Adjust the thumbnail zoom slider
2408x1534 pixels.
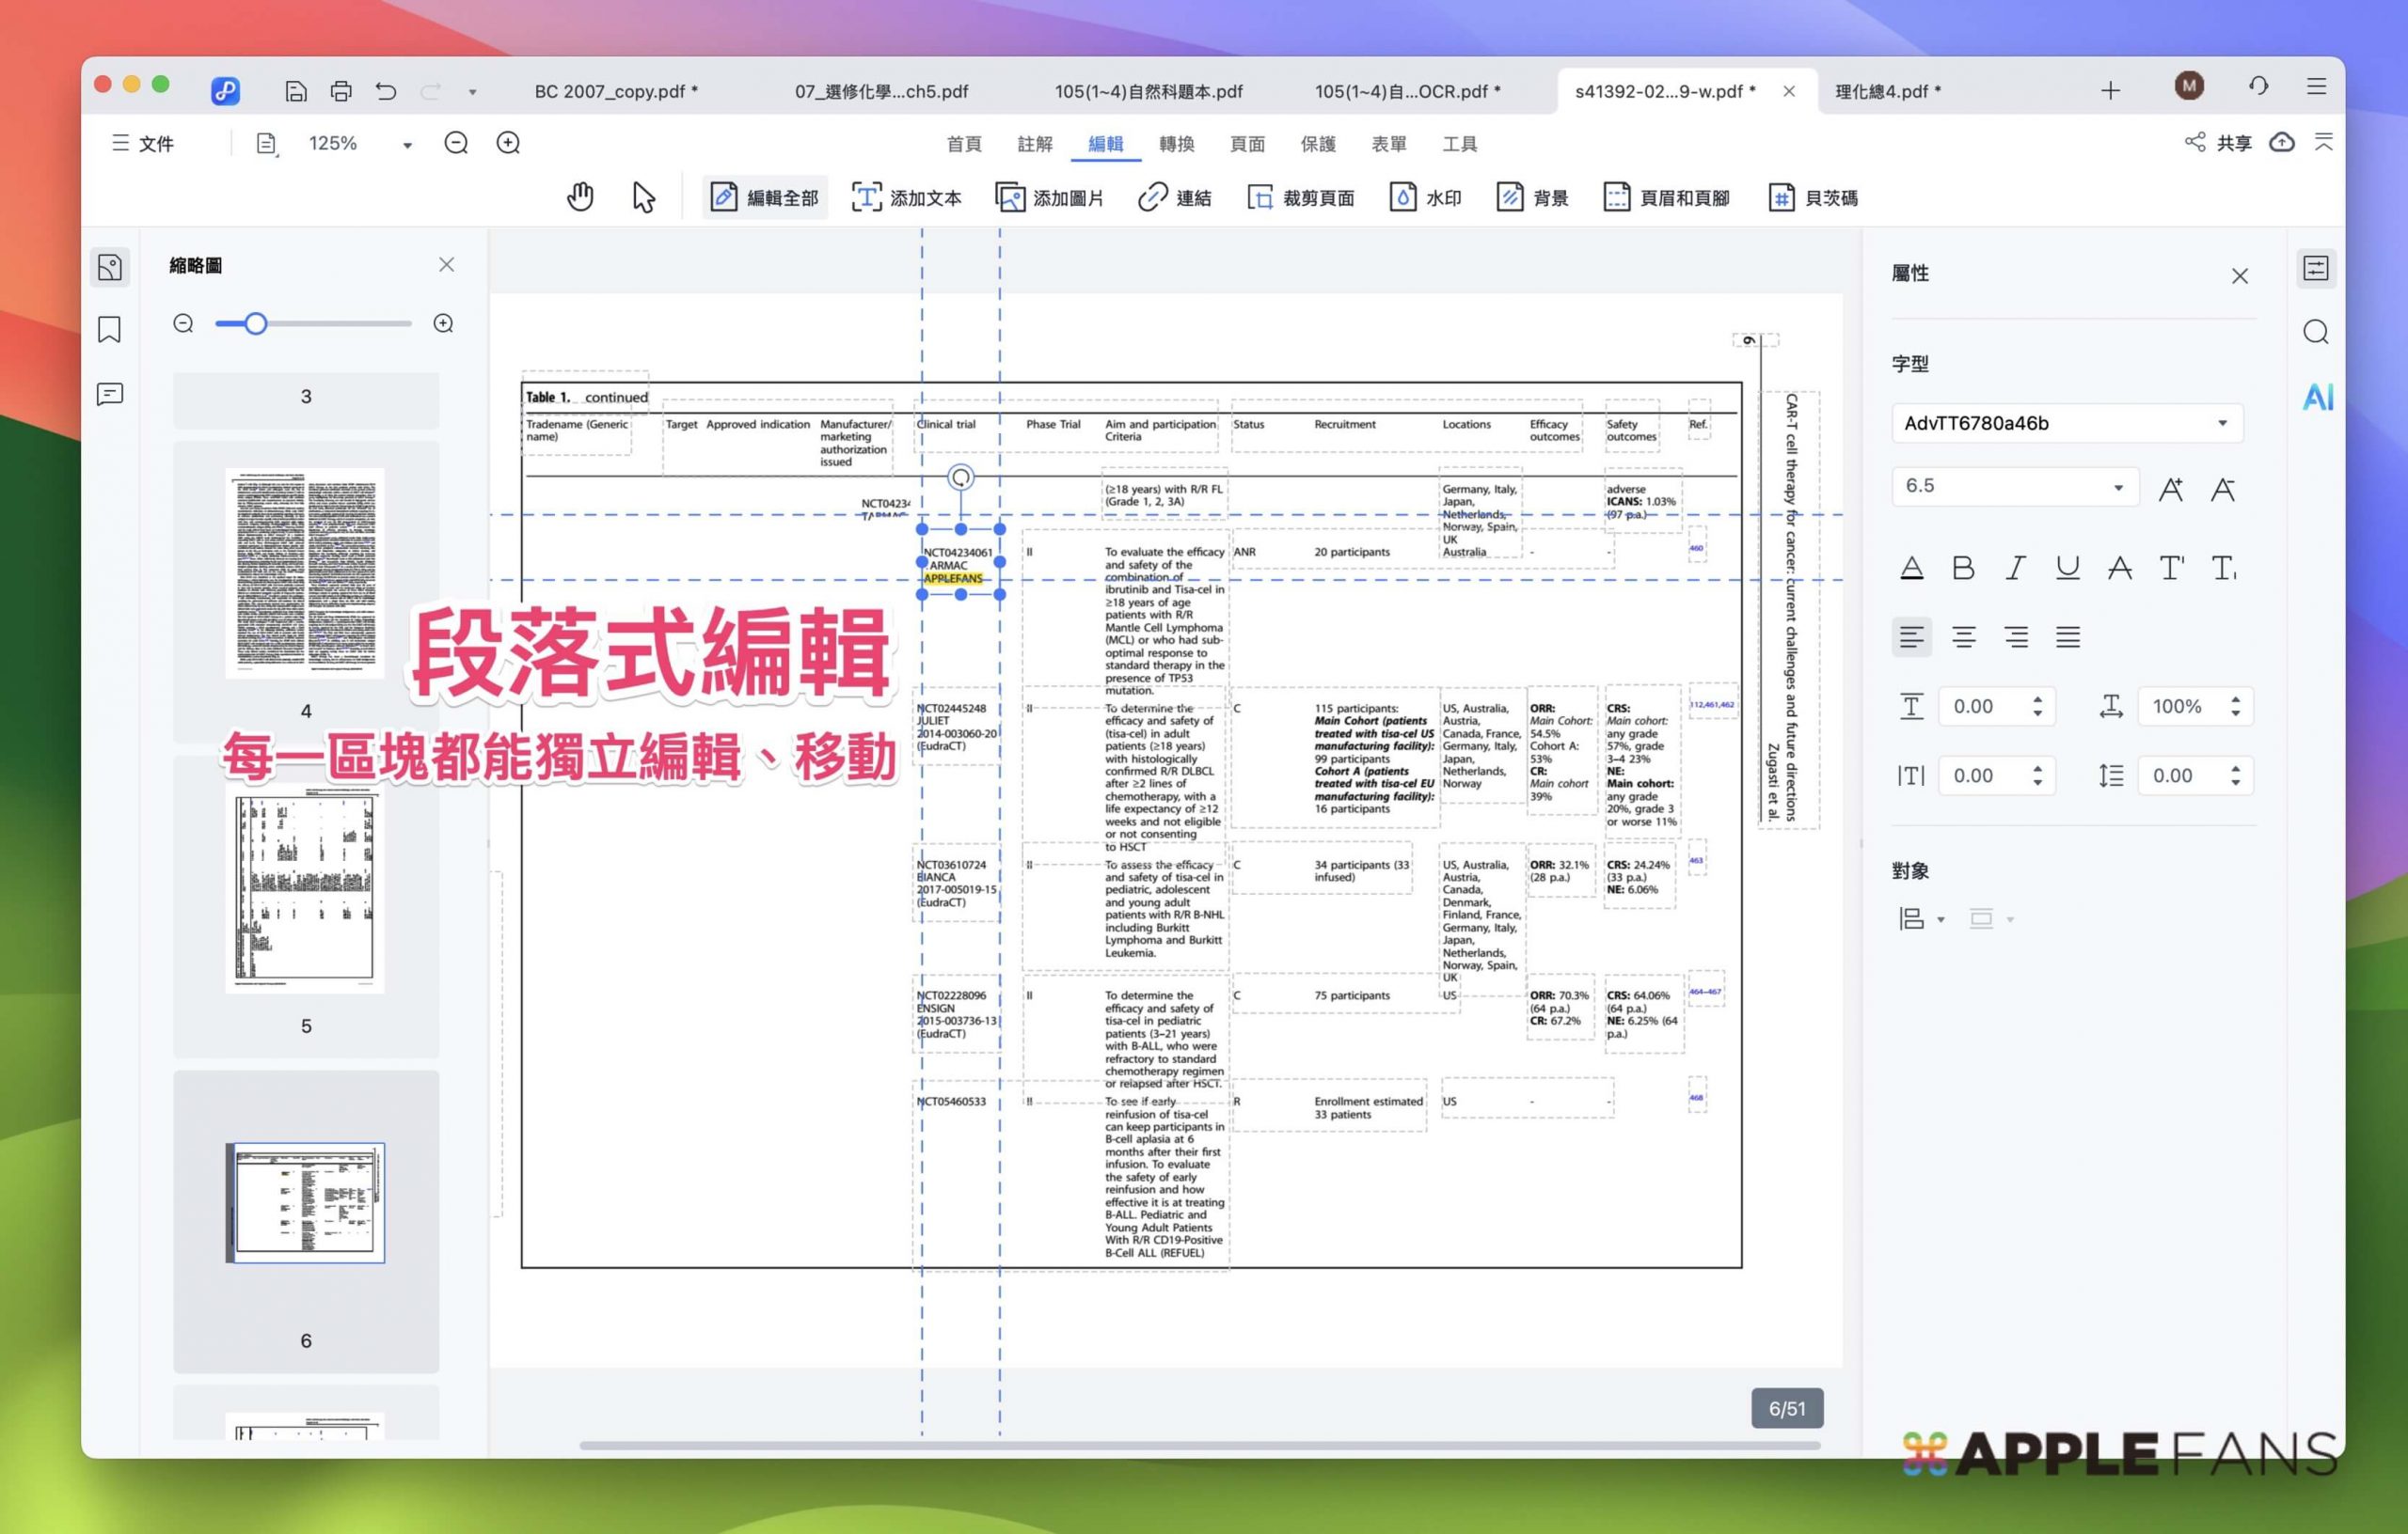[x=257, y=322]
